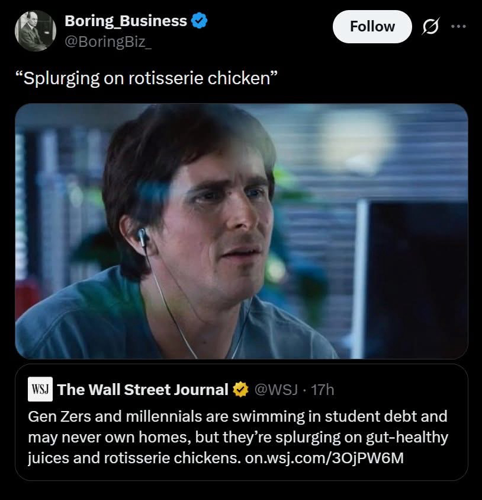The height and width of the screenshot is (500, 482).
Task: Click the WSJ logo avatar
Action: point(40,389)
